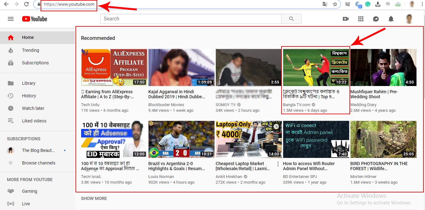Click the browser address bar URL
This screenshot has width=425, height=210.
pos(69,4)
